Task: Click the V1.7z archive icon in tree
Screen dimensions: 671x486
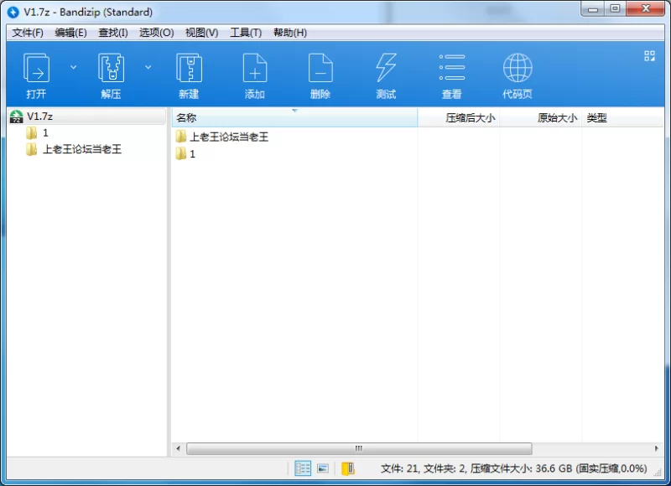Action: pyautogui.click(x=16, y=116)
